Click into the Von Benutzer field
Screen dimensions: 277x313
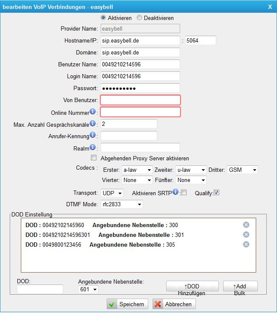click(x=140, y=100)
